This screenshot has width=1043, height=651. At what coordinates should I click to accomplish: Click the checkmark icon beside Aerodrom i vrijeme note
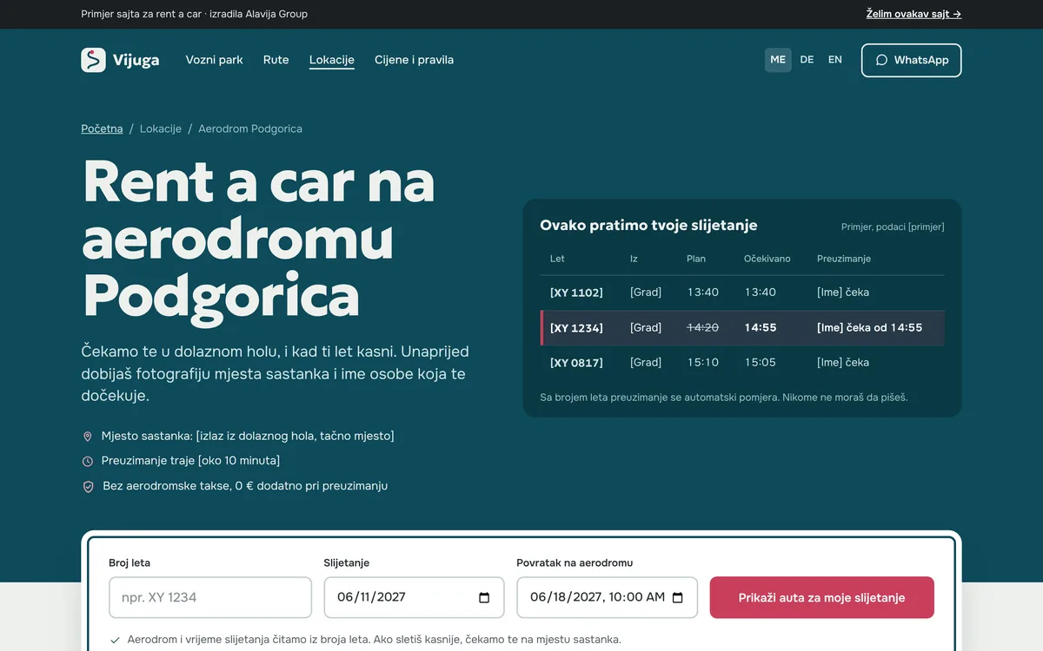[x=115, y=640]
